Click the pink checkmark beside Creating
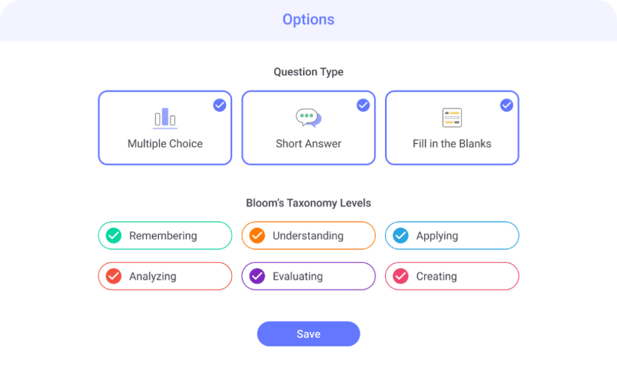The height and width of the screenshot is (374, 617). point(400,276)
